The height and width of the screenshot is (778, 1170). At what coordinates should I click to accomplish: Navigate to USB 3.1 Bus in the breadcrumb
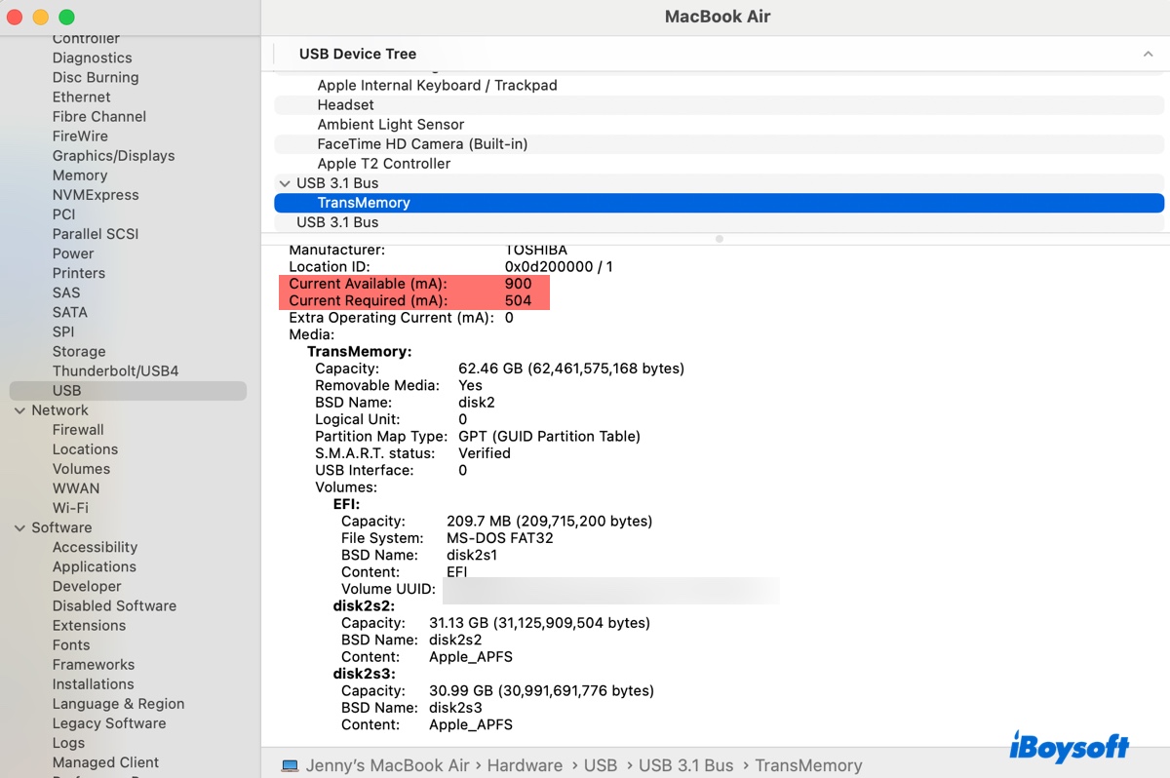click(x=686, y=765)
